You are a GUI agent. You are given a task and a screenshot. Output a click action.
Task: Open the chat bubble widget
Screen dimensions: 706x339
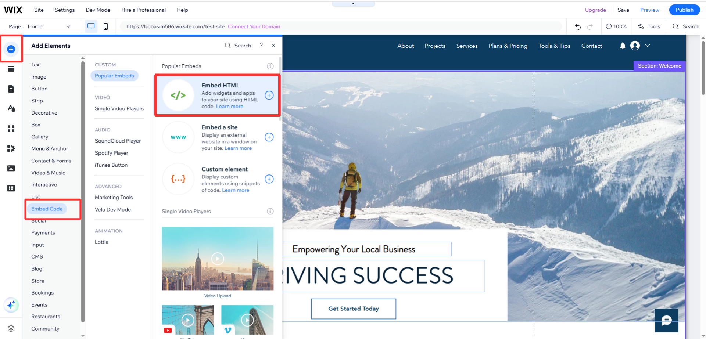pos(666,321)
